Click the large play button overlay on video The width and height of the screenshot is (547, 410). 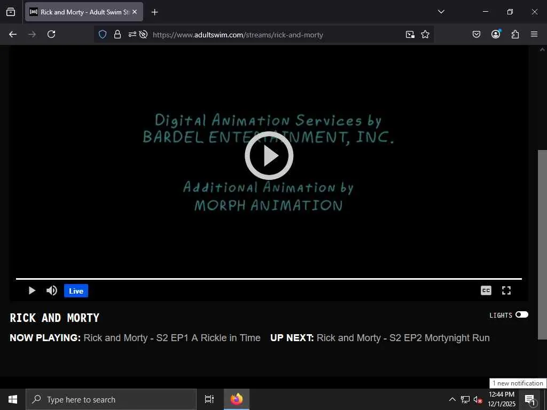coord(269,155)
